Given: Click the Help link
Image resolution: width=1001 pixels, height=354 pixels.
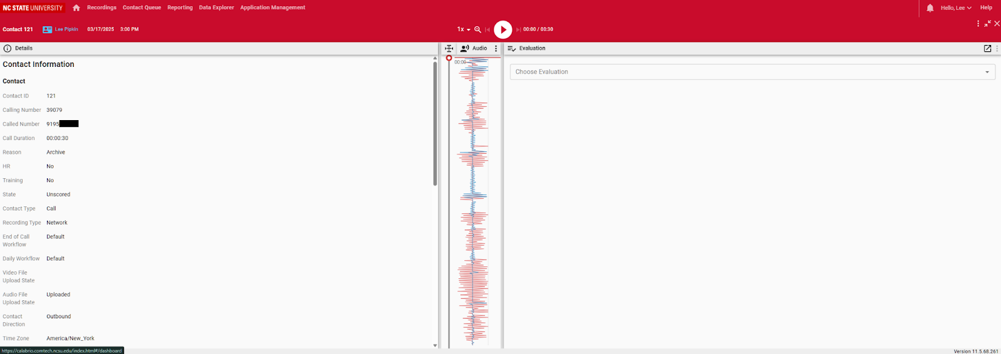Looking at the screenshot, I should [986, 8].
